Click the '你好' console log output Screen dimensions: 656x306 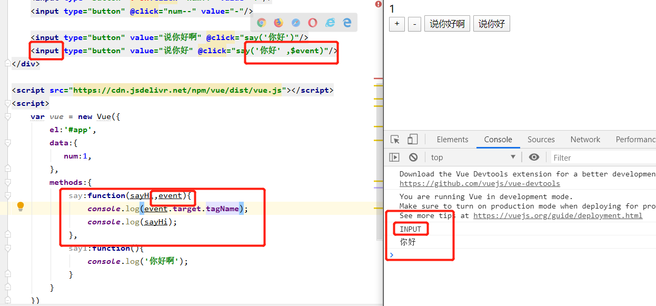pyautogui.click(x=407, y=242)
